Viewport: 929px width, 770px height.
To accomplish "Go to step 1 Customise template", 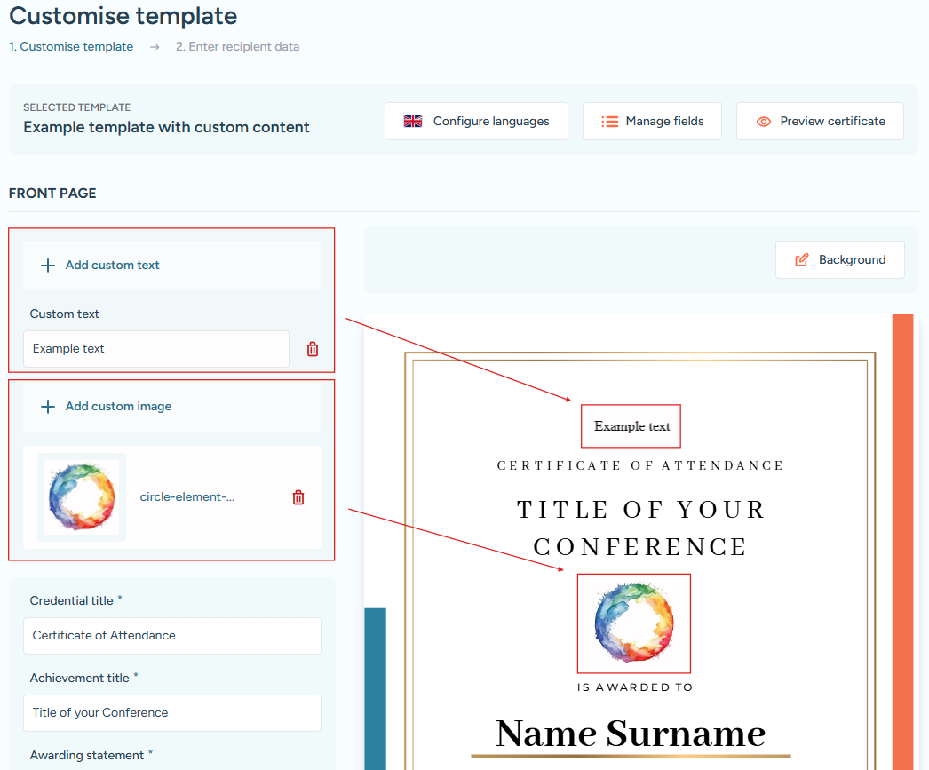I will point(71,47).
